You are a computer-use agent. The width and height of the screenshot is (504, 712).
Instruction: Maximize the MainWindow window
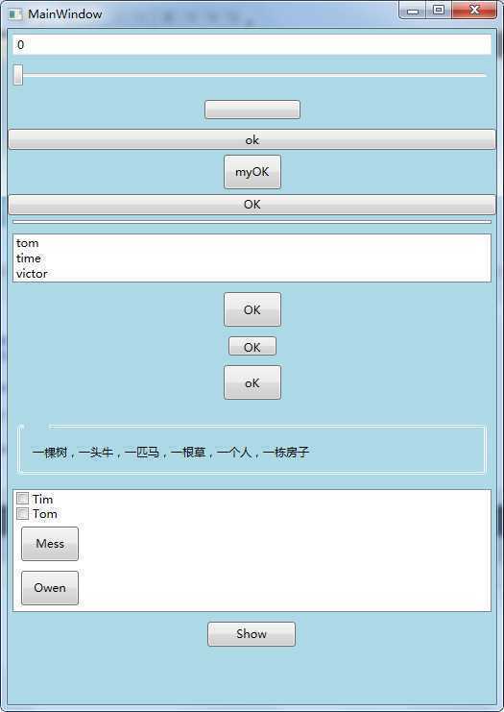(438, 10)
